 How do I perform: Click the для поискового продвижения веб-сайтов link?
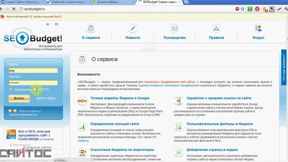pos(166,82)
